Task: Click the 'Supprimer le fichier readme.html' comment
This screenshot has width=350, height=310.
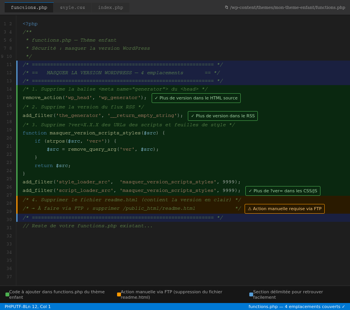Action: click(132, 200)
